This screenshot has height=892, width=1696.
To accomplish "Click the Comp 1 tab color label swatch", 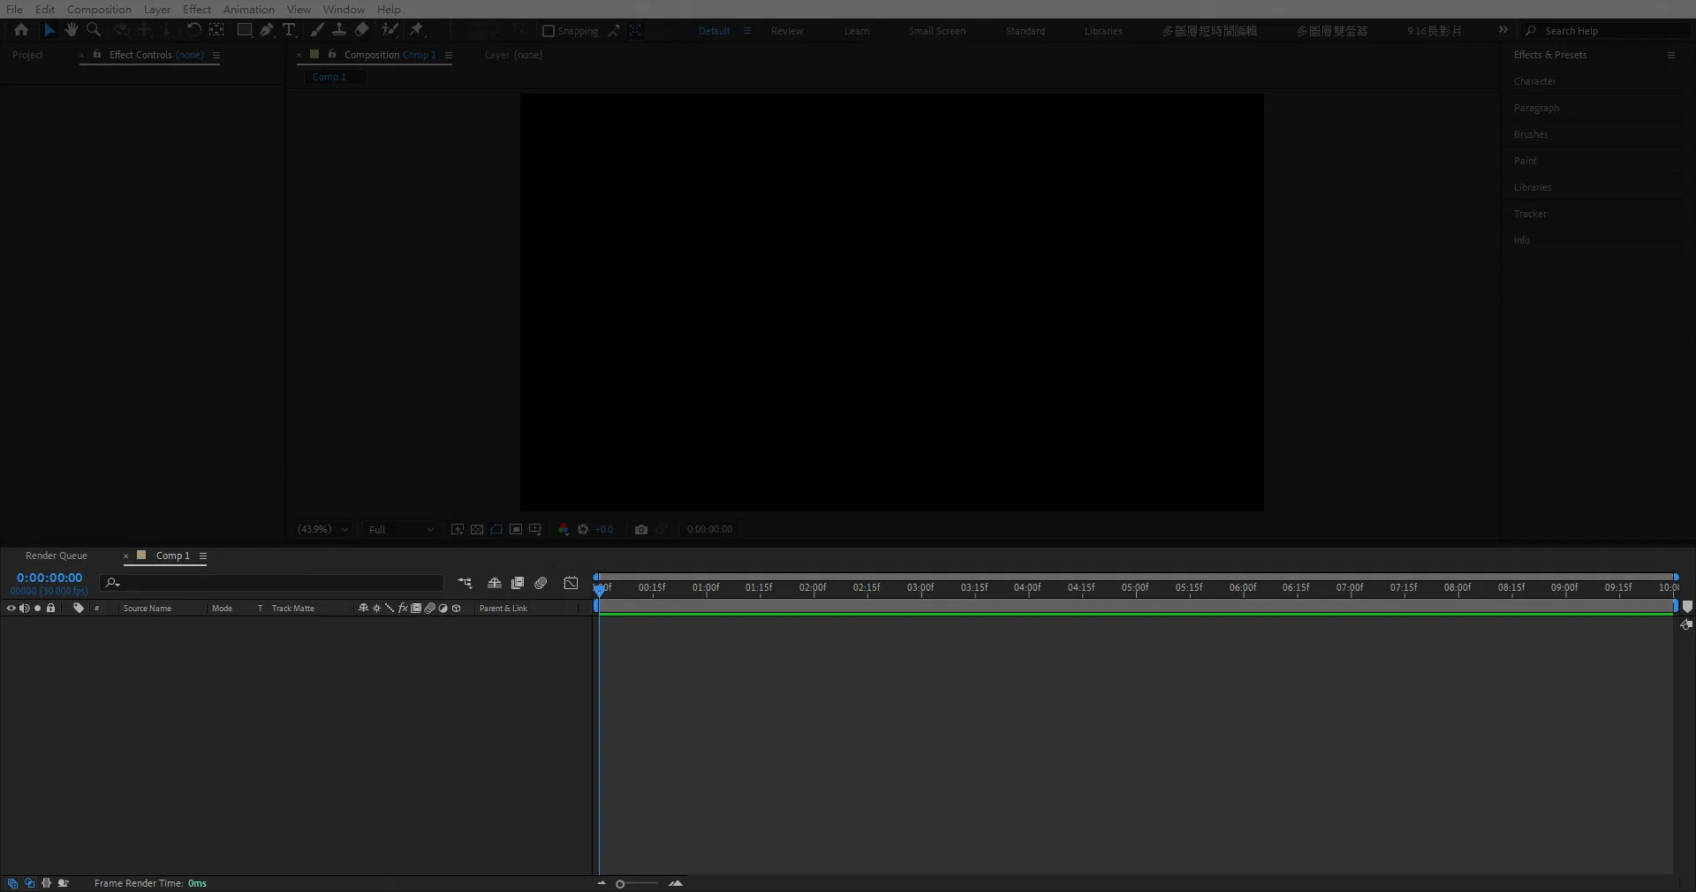I will [141, 556].
